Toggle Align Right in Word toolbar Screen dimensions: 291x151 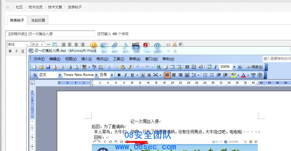point(180,75)
